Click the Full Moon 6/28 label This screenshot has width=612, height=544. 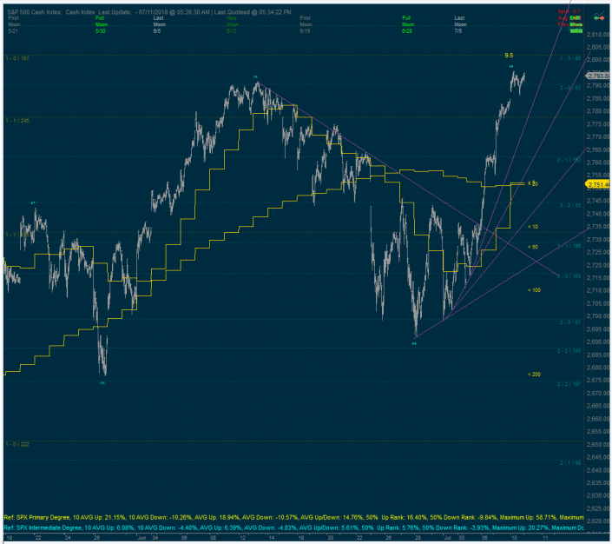pyautogui.click(x=407, y=24)
